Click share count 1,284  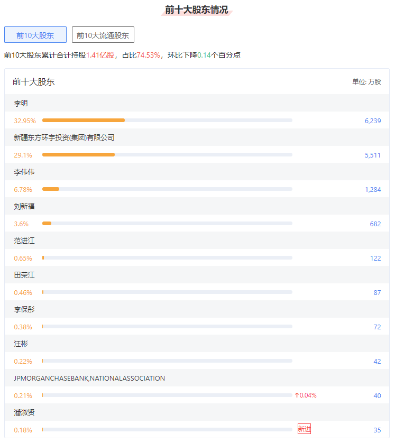coord(372,189)
